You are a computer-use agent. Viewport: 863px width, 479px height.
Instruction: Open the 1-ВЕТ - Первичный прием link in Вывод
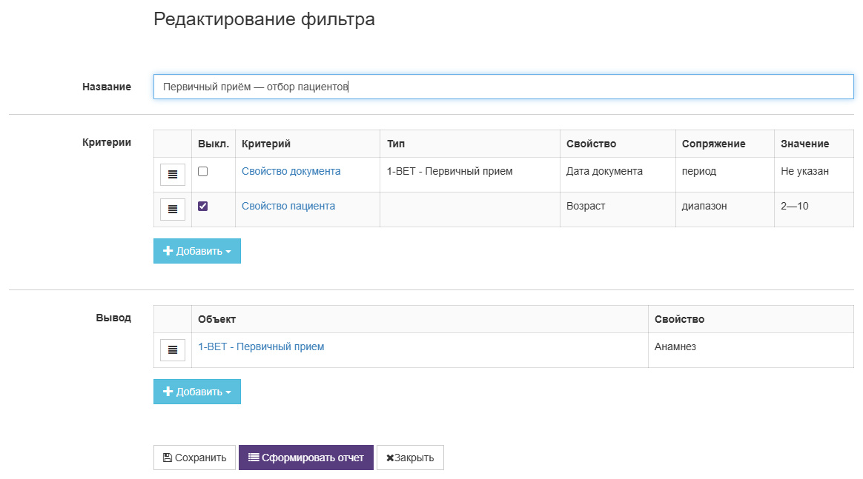click(x=261, y=346)
